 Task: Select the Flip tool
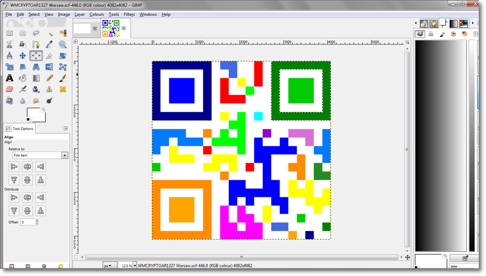(49, 67)
